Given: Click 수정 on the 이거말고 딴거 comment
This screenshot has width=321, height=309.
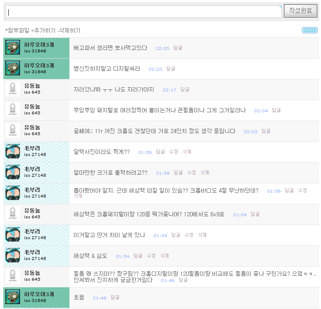Looking at the screenshot, I should [189, 235].
